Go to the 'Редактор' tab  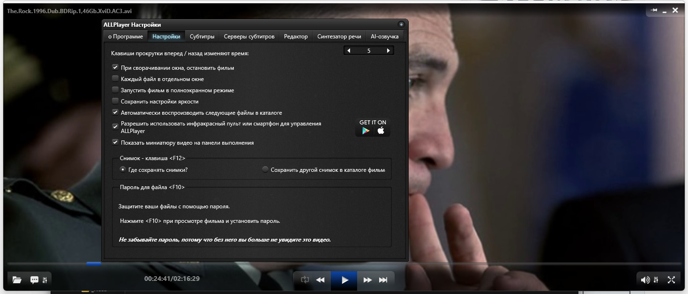point(296,37)
